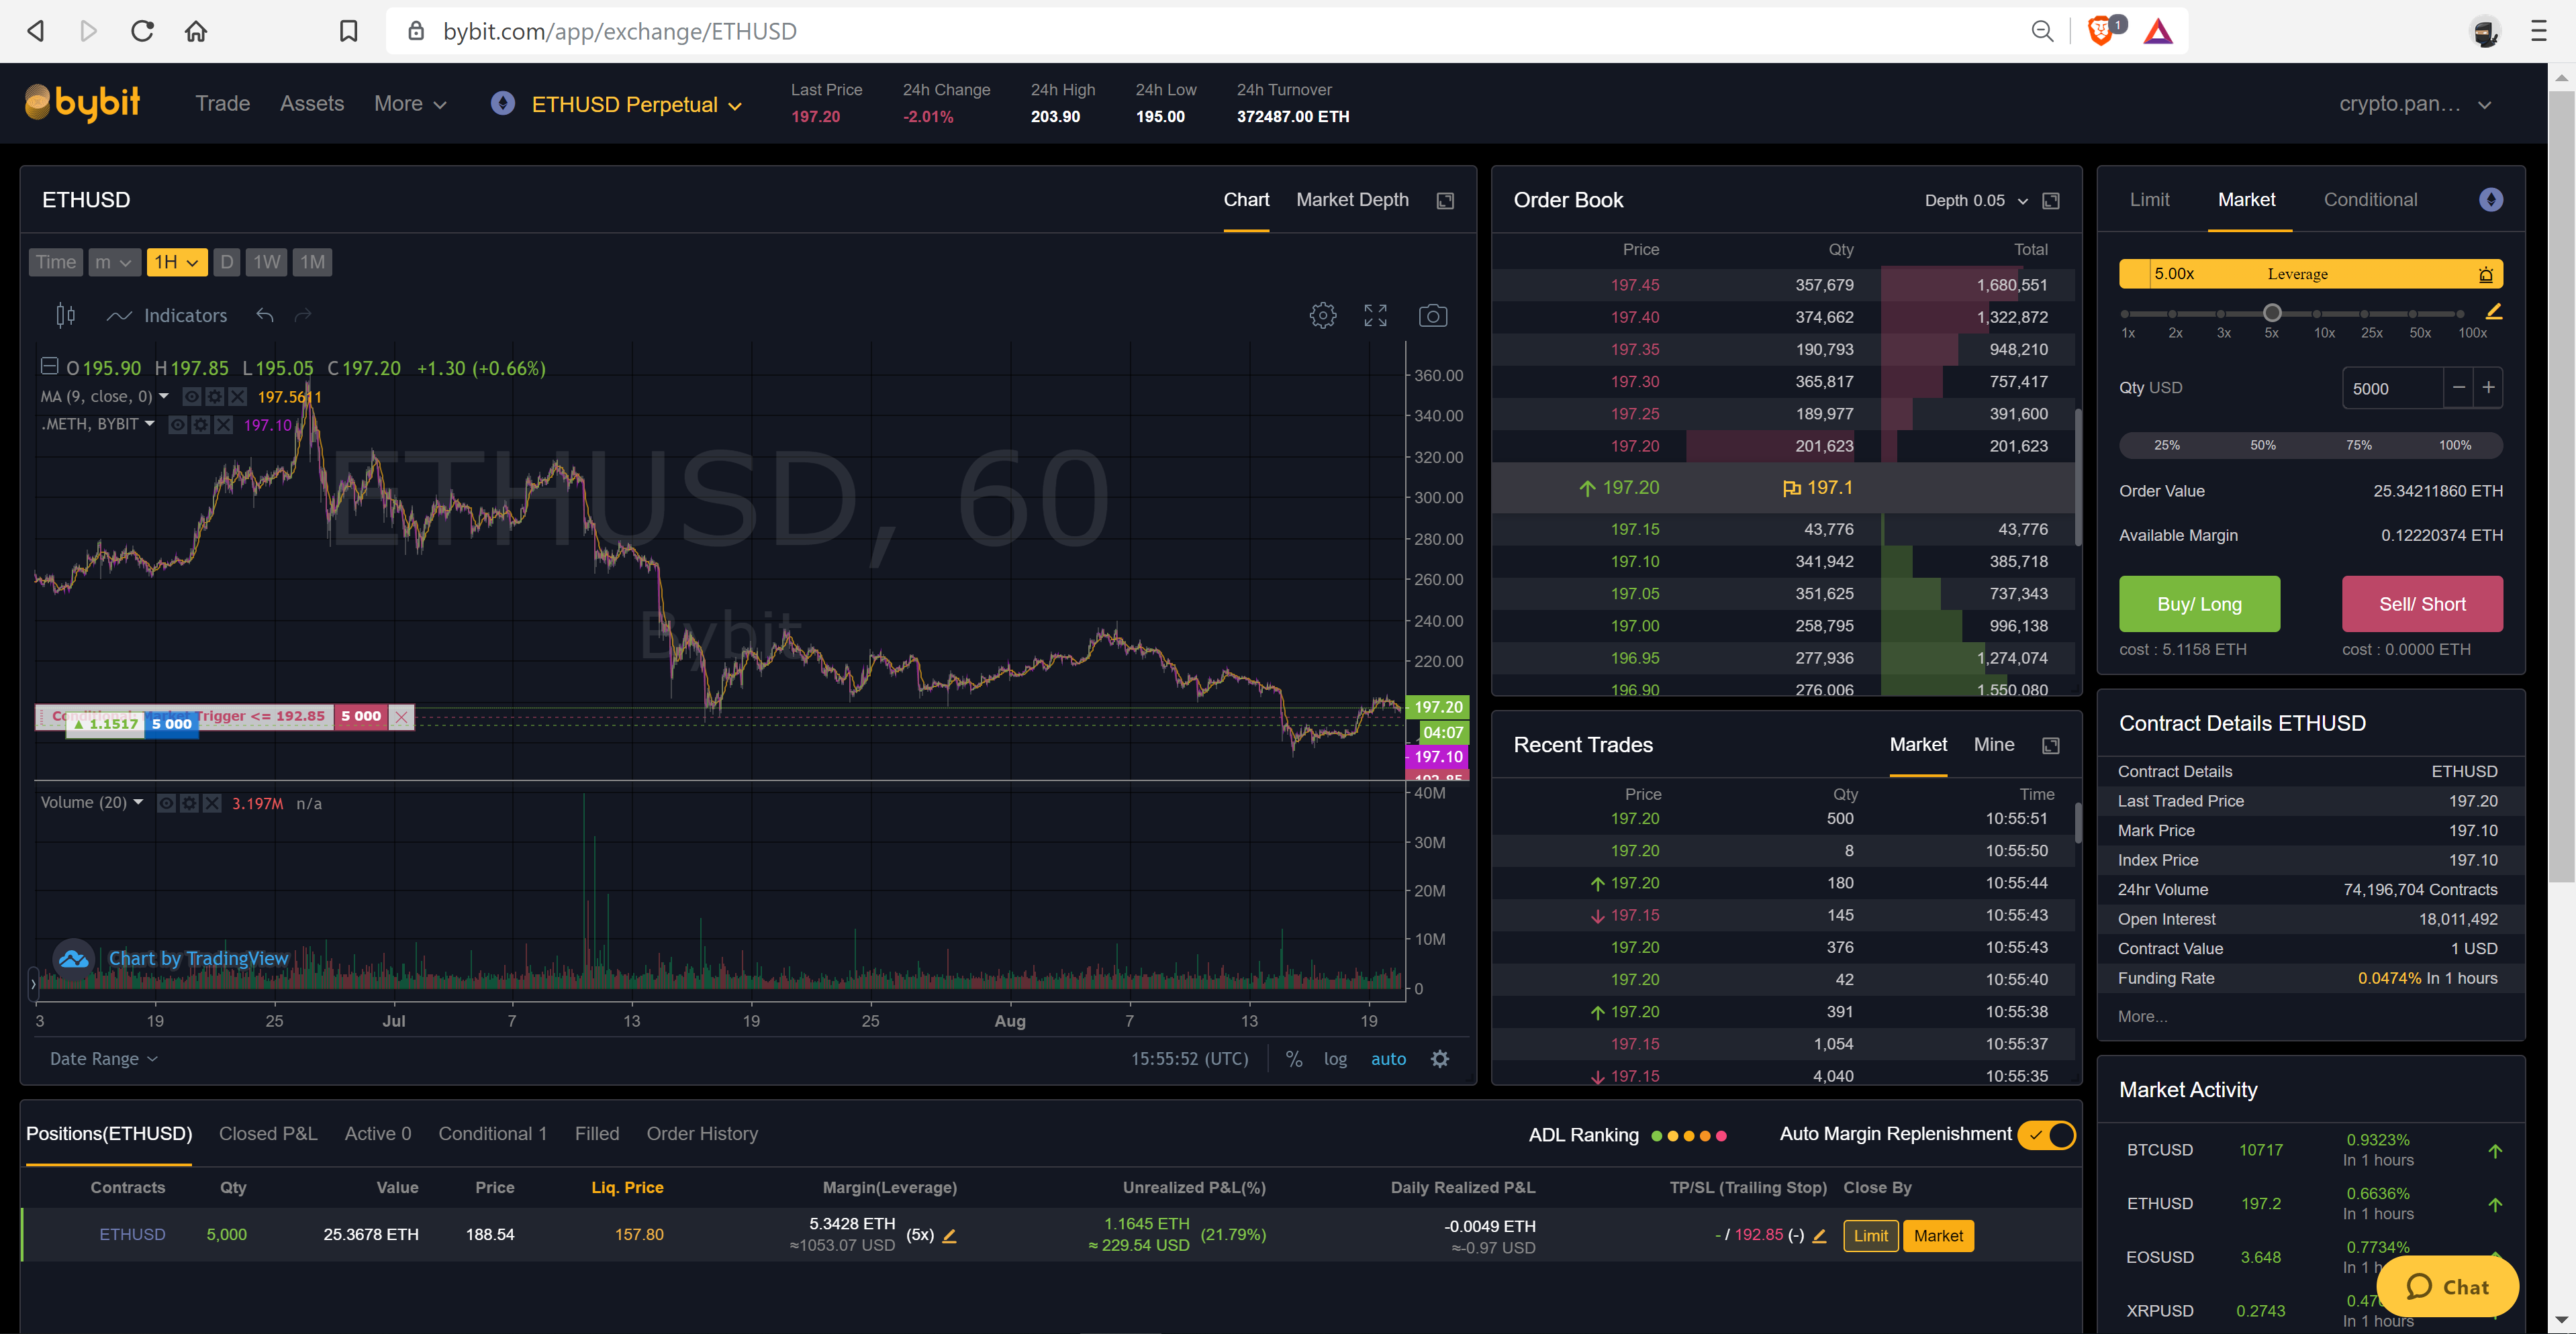The image size is (2576, 1334).
Task: Edit the TP/SL trailing stop pencil icon
Action: point(1819,1236)
